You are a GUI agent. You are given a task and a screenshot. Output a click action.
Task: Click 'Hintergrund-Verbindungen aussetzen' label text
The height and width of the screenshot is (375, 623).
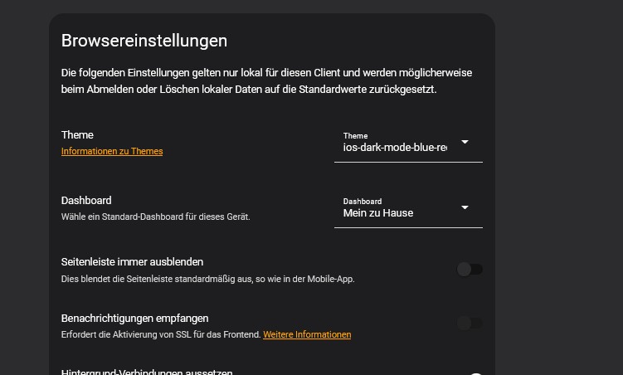tap(147, 372)
